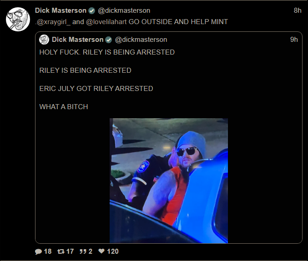Click the reply speech bubble icon
308x261 pixels.
point(38,251)
